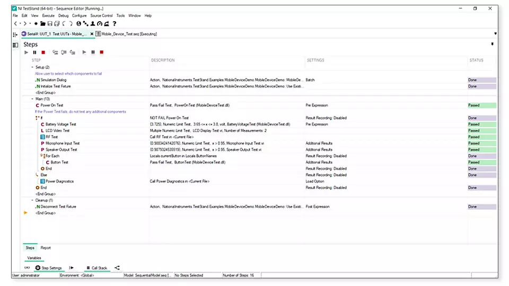Select the Battery Voltage Test step
This screenshot has height=286, width=509.
coord(61,124)
